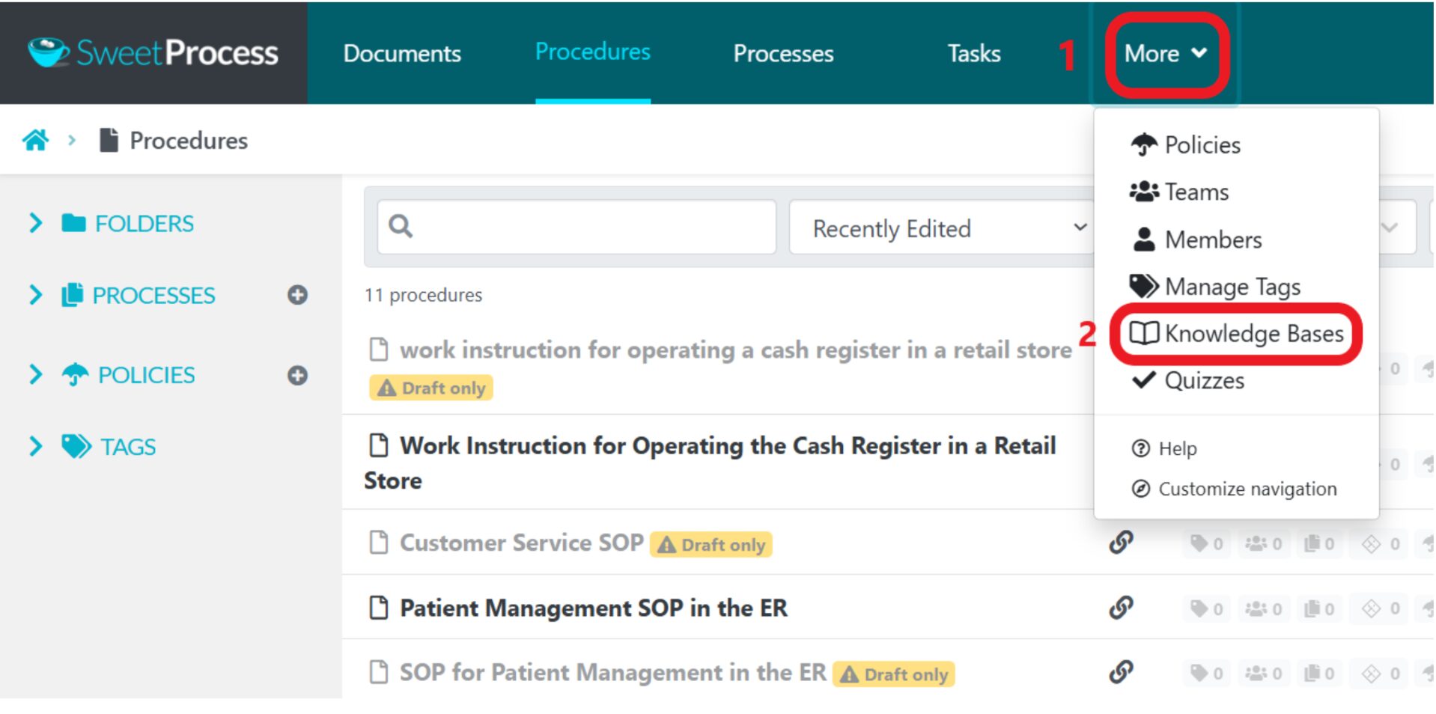Click tags count on SOP for Patient Management in the ER row

point(1207,674)
